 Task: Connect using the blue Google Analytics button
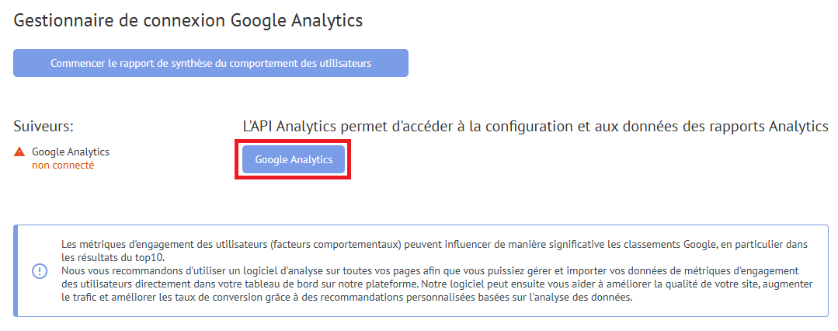[294, 159]
